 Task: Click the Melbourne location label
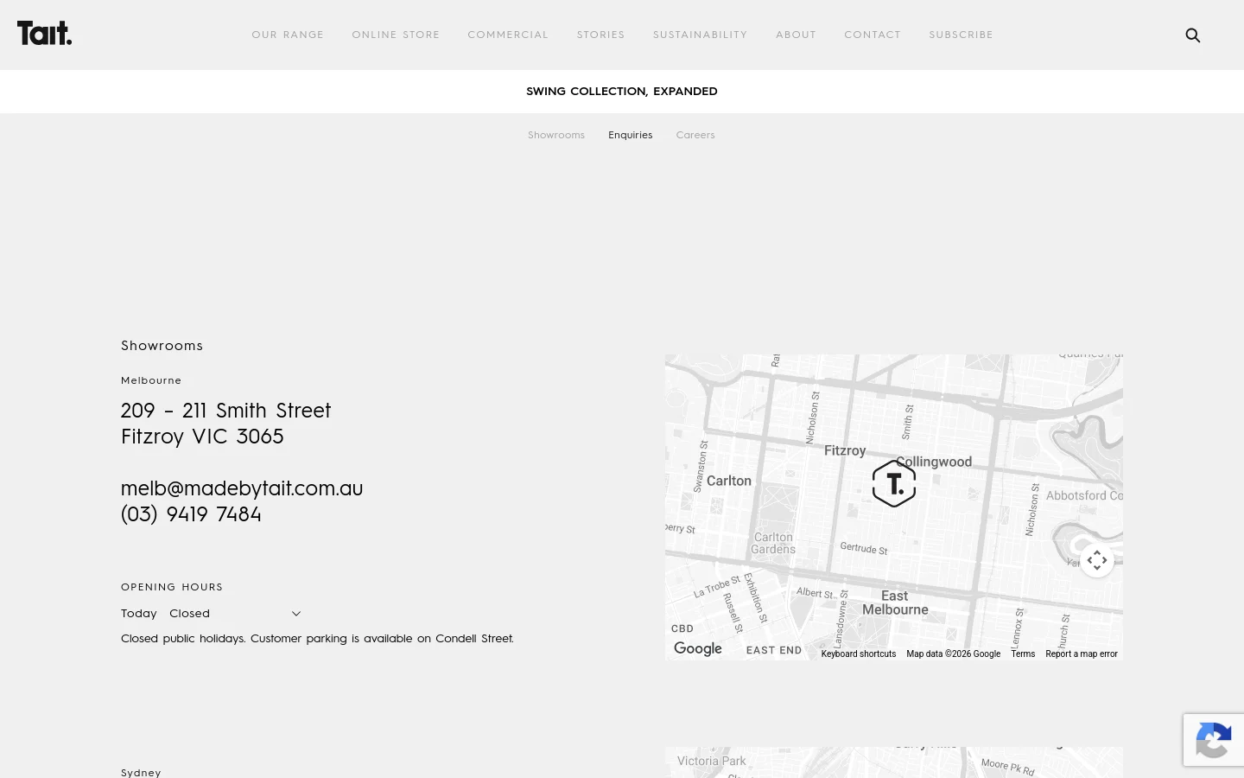[x=151, y=380]
